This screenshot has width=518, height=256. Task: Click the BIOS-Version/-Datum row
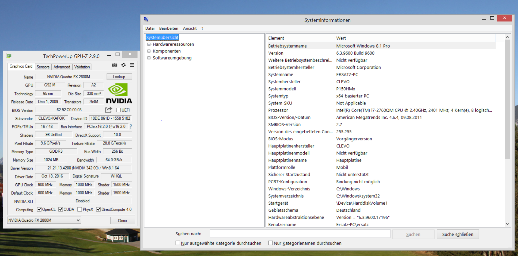(381, 117)
